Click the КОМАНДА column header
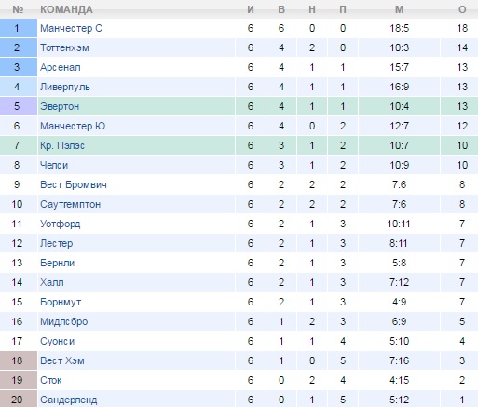Screen dimensions: 478x407 coord(66,9)
